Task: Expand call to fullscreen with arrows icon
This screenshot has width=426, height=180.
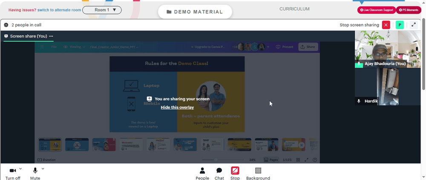Action: click(414, 25)
